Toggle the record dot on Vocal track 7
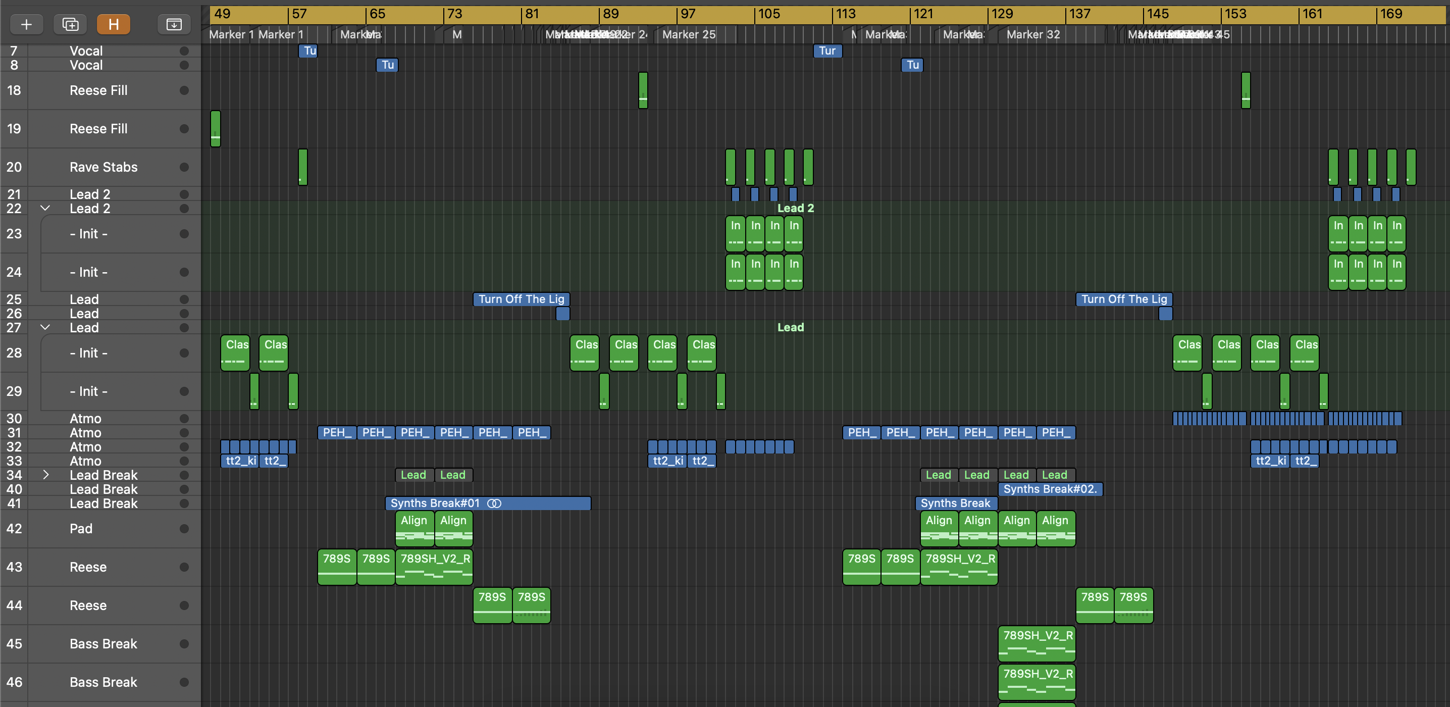Viewport: 1450px width, 707px height. pyautogui.click(x=184, y=51)
